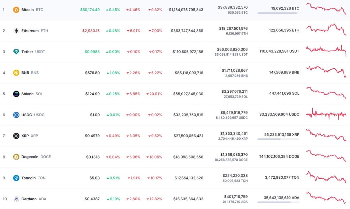Click the USDC blue logo icon
This screenshot has width=350, height=209.
pyautogui.click(x=16, y=115)
